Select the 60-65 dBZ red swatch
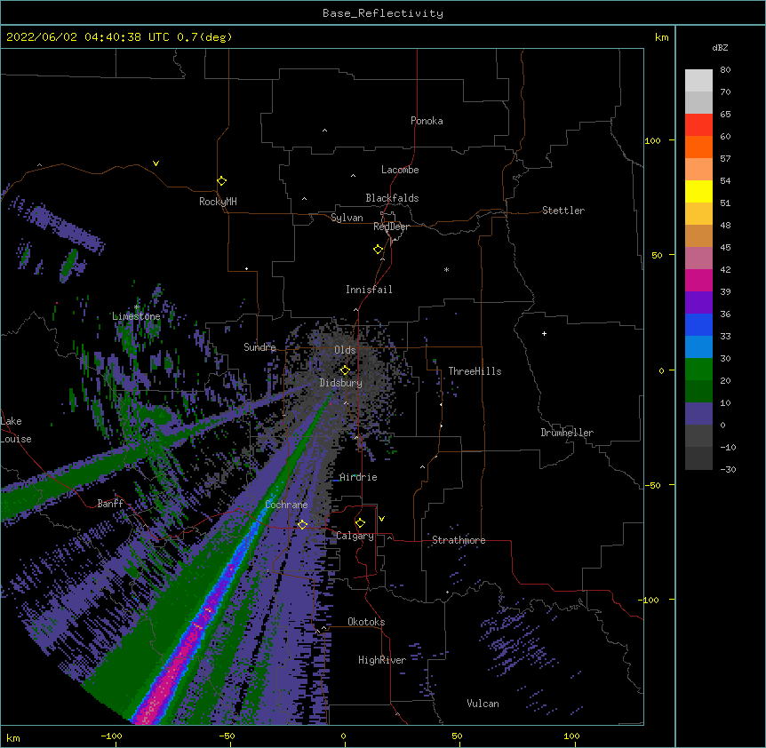The width and height of the screenshot is (766, 748). [x=698, y=125]
